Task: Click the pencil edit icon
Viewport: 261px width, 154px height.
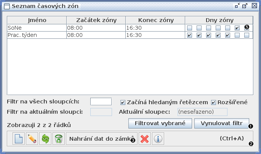Action: (32, 139)
